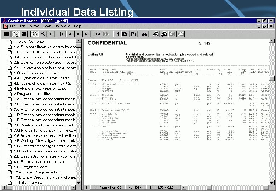Open bookmark 7.A Pre-trial and concomitant
This screenshot has height=191, width=276.
pos(45,99)
